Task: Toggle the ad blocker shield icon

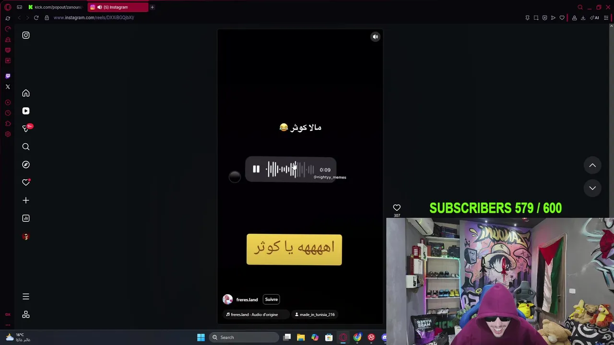Action: (x=544, y=18)
